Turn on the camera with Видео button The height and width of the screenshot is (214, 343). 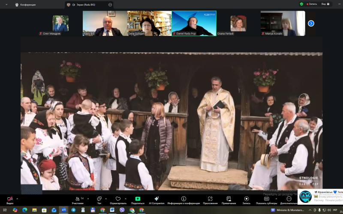[9, 199]
